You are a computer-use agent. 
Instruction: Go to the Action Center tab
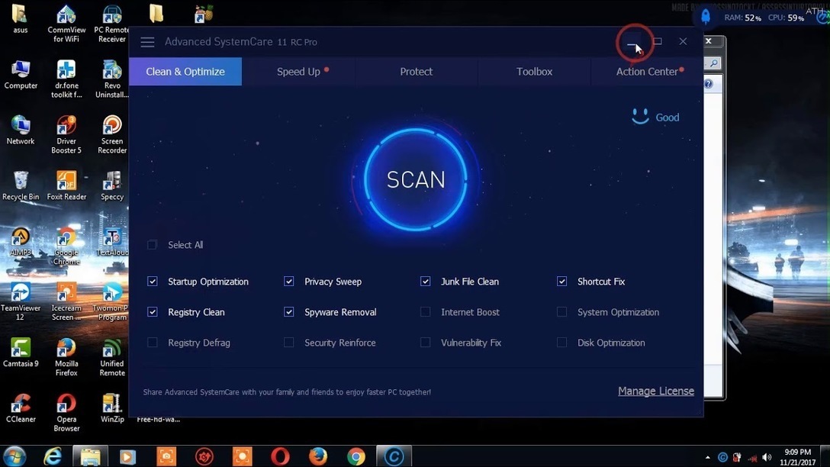point(647,72)
